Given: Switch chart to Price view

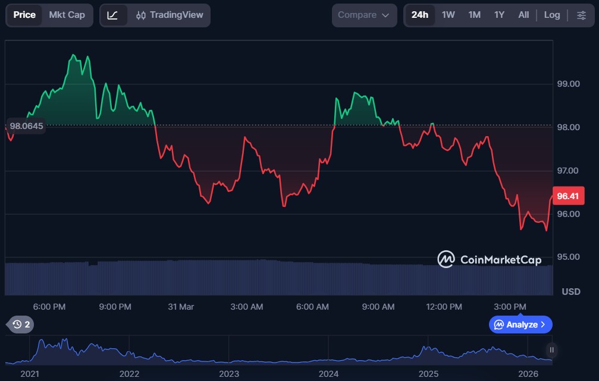Looking at the screenshot, I should click(x=24, y=15).
